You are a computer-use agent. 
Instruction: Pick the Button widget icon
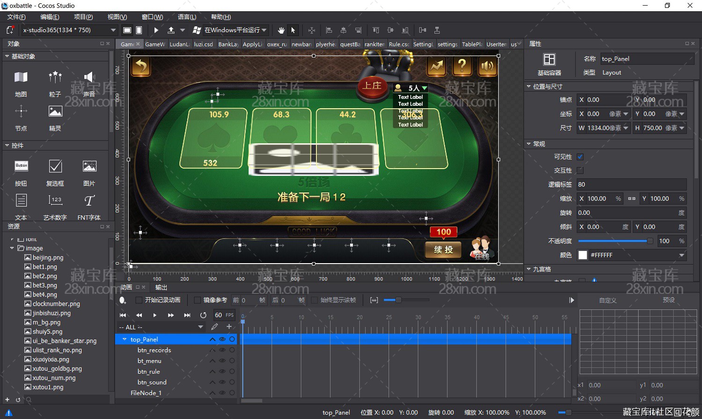pos(21,166)
